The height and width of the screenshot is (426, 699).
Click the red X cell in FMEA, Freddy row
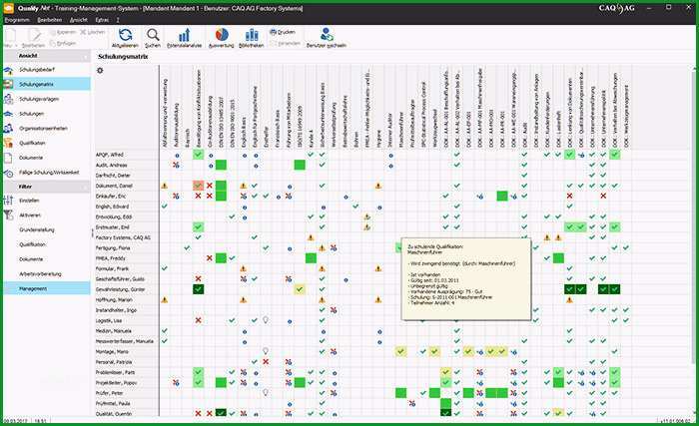click(210, 258)
